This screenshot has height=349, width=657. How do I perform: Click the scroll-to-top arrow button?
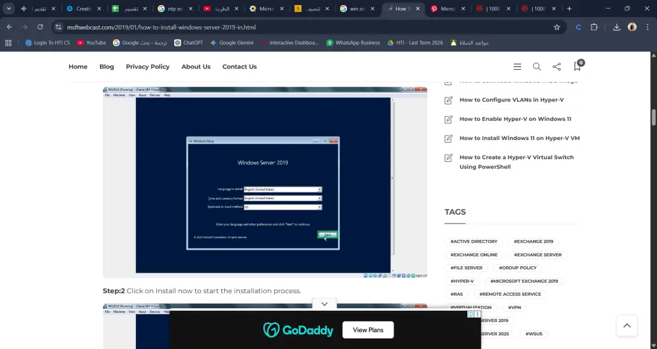627,325
